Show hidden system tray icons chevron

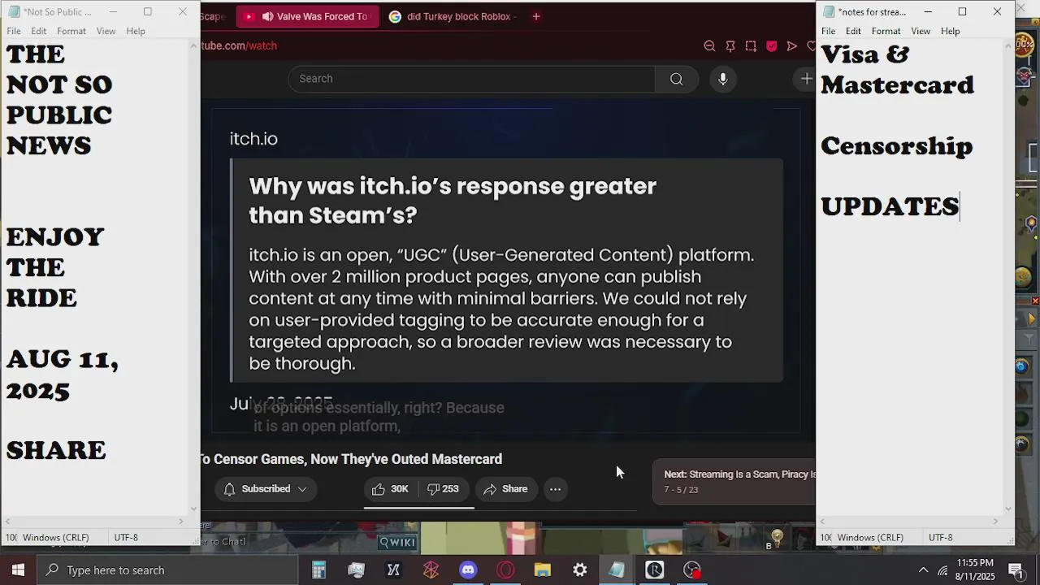(x=923, y=570)
